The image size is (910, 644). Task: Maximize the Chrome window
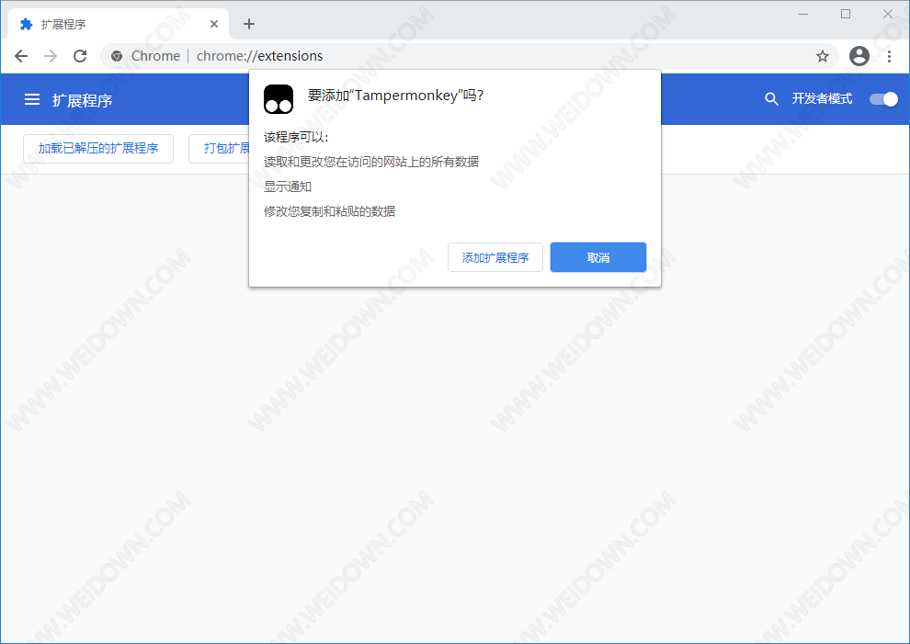tap(846, 14)
